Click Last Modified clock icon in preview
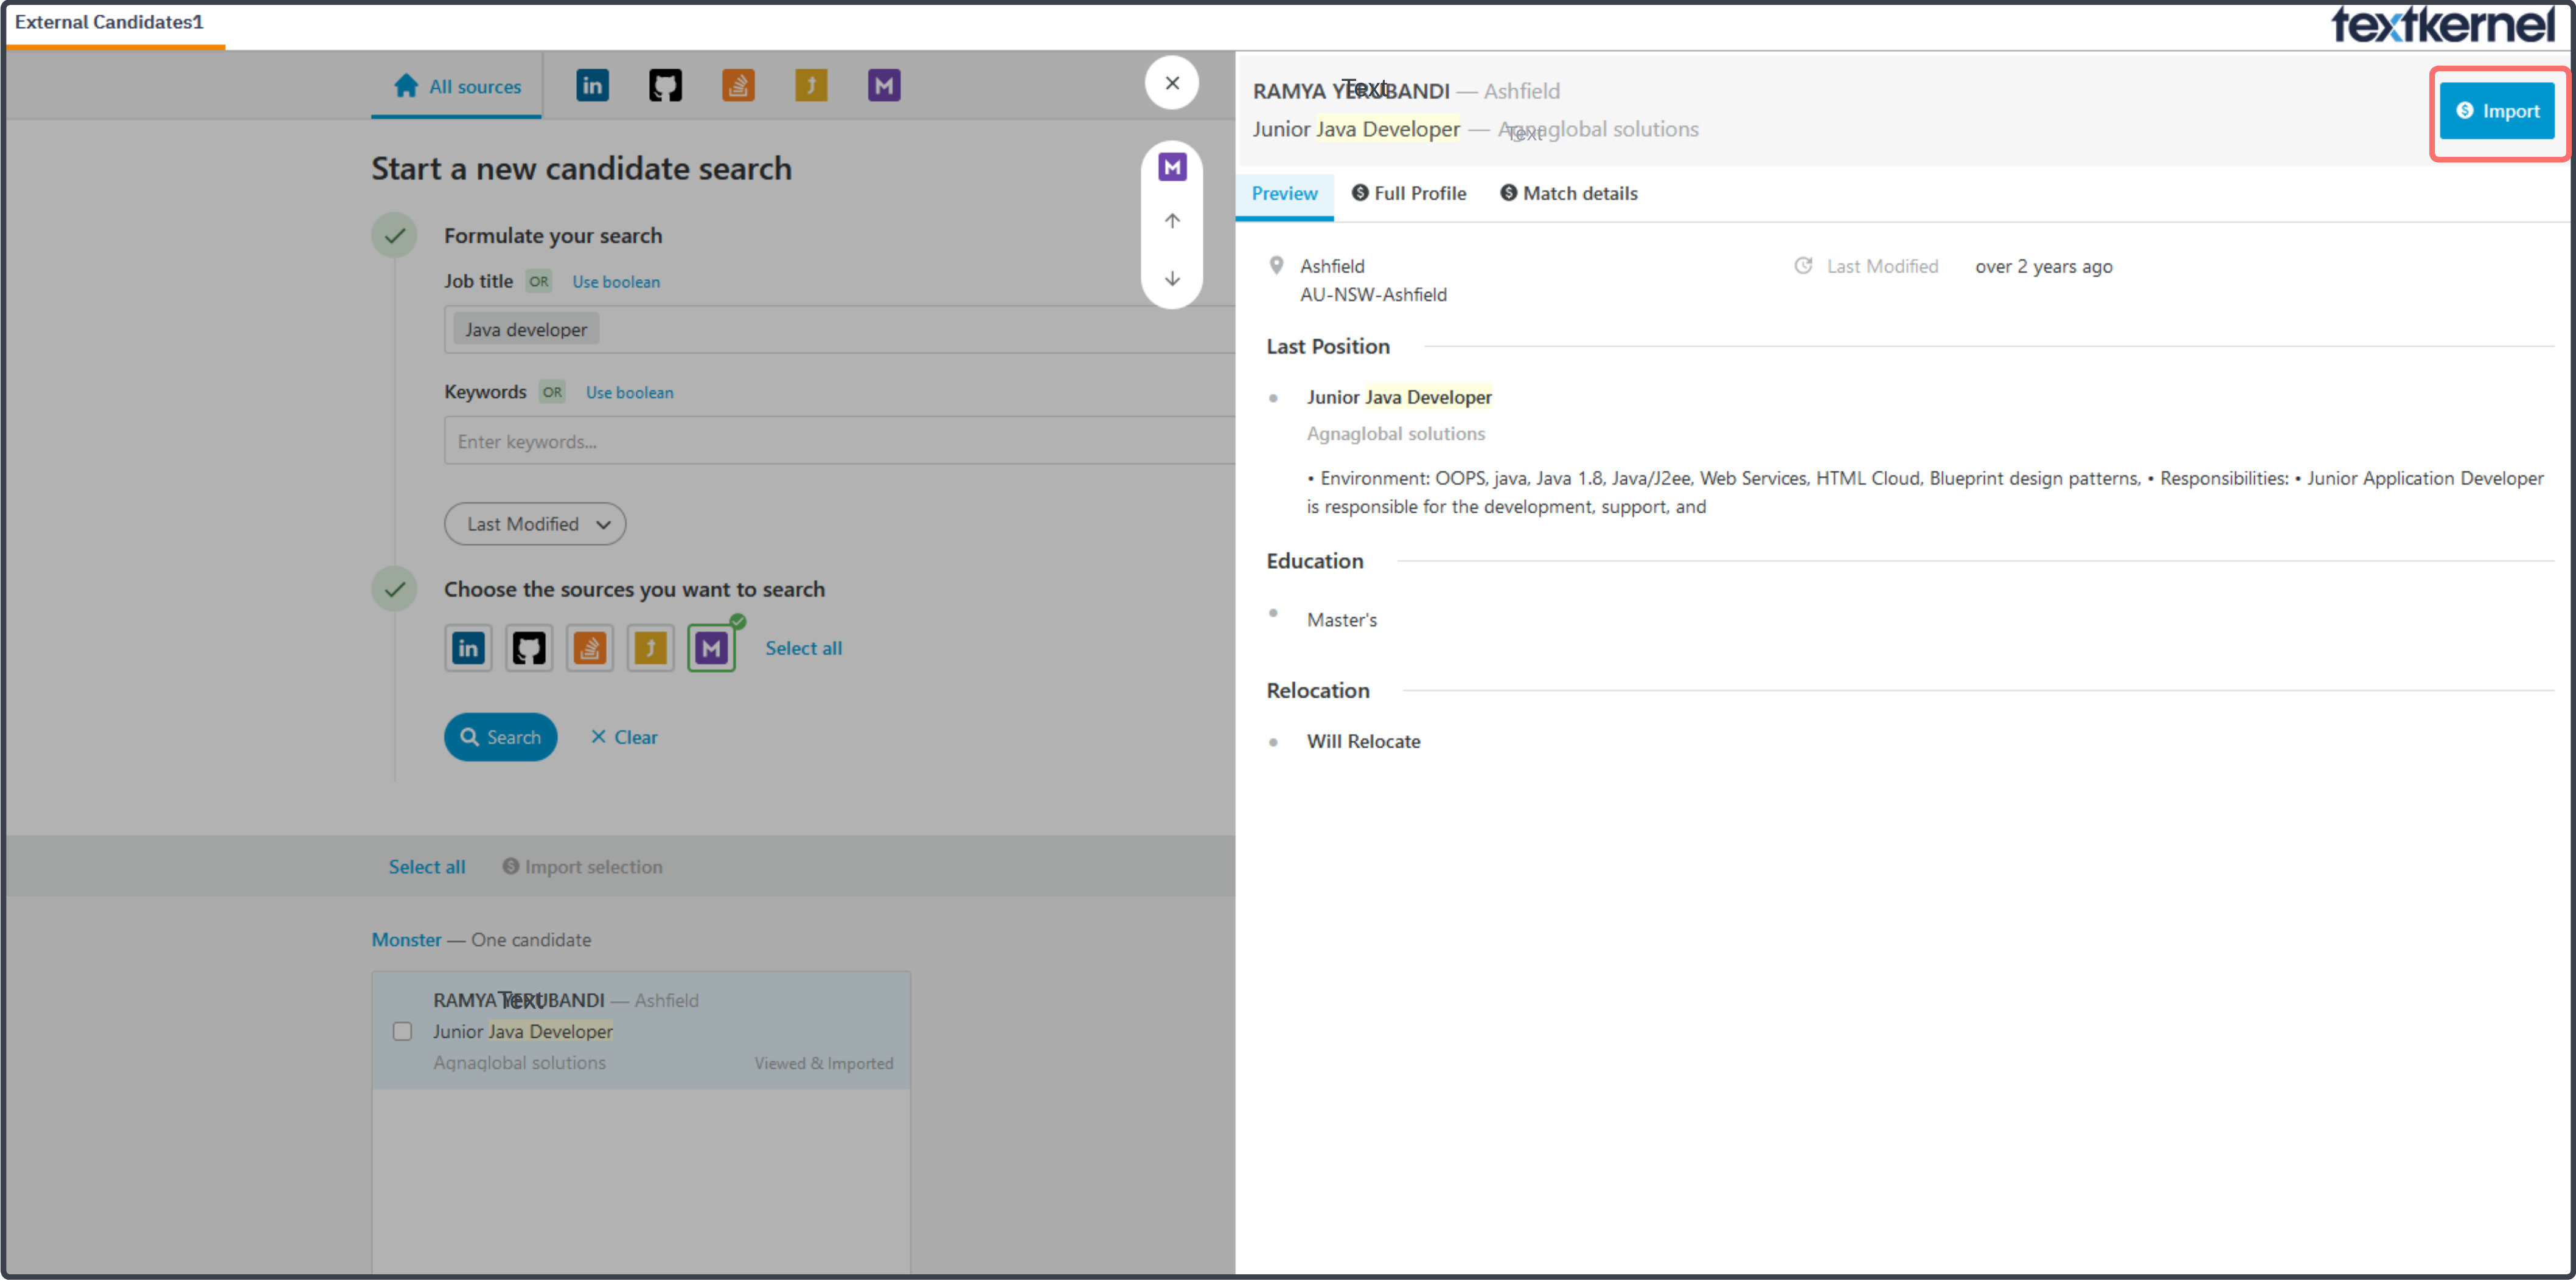 (x=1803, y=266)
